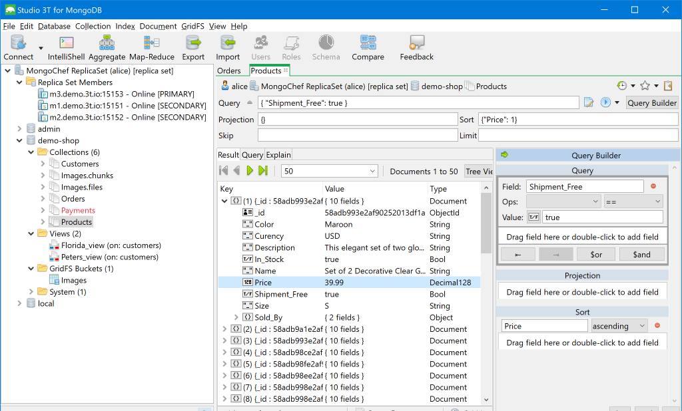Click the Import toolbar icon
682x411 pixels.
(228, 43)
